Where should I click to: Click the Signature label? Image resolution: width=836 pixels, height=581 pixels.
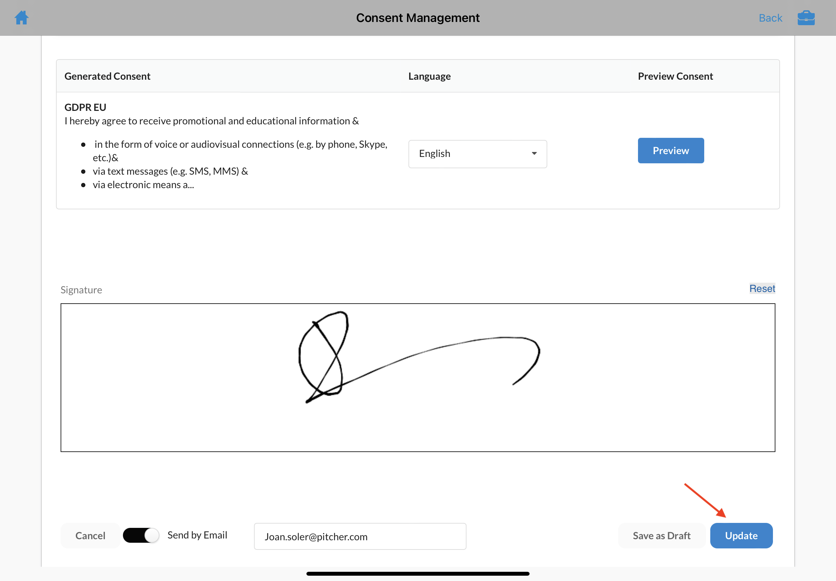coord(81,290)
